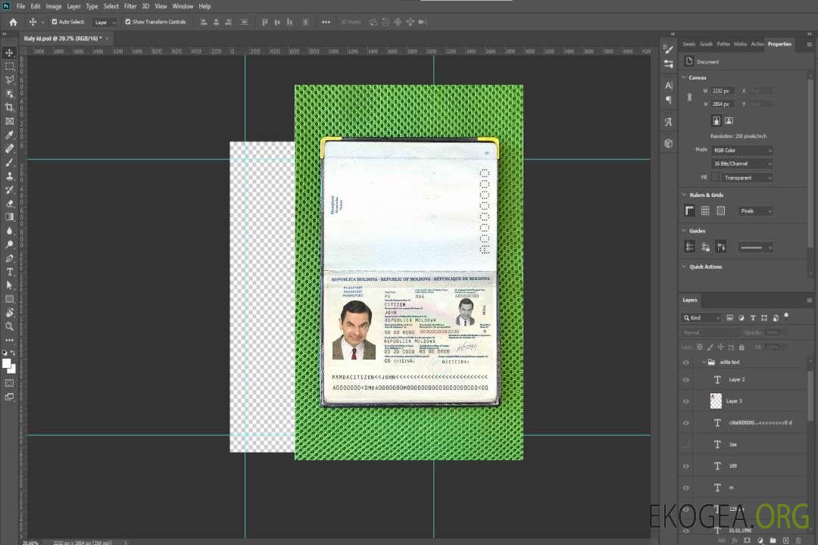Expand the Quick Actions section
The height and width of the screenshot is (545, 818).
pyautogui.click(x=684, y=266)
